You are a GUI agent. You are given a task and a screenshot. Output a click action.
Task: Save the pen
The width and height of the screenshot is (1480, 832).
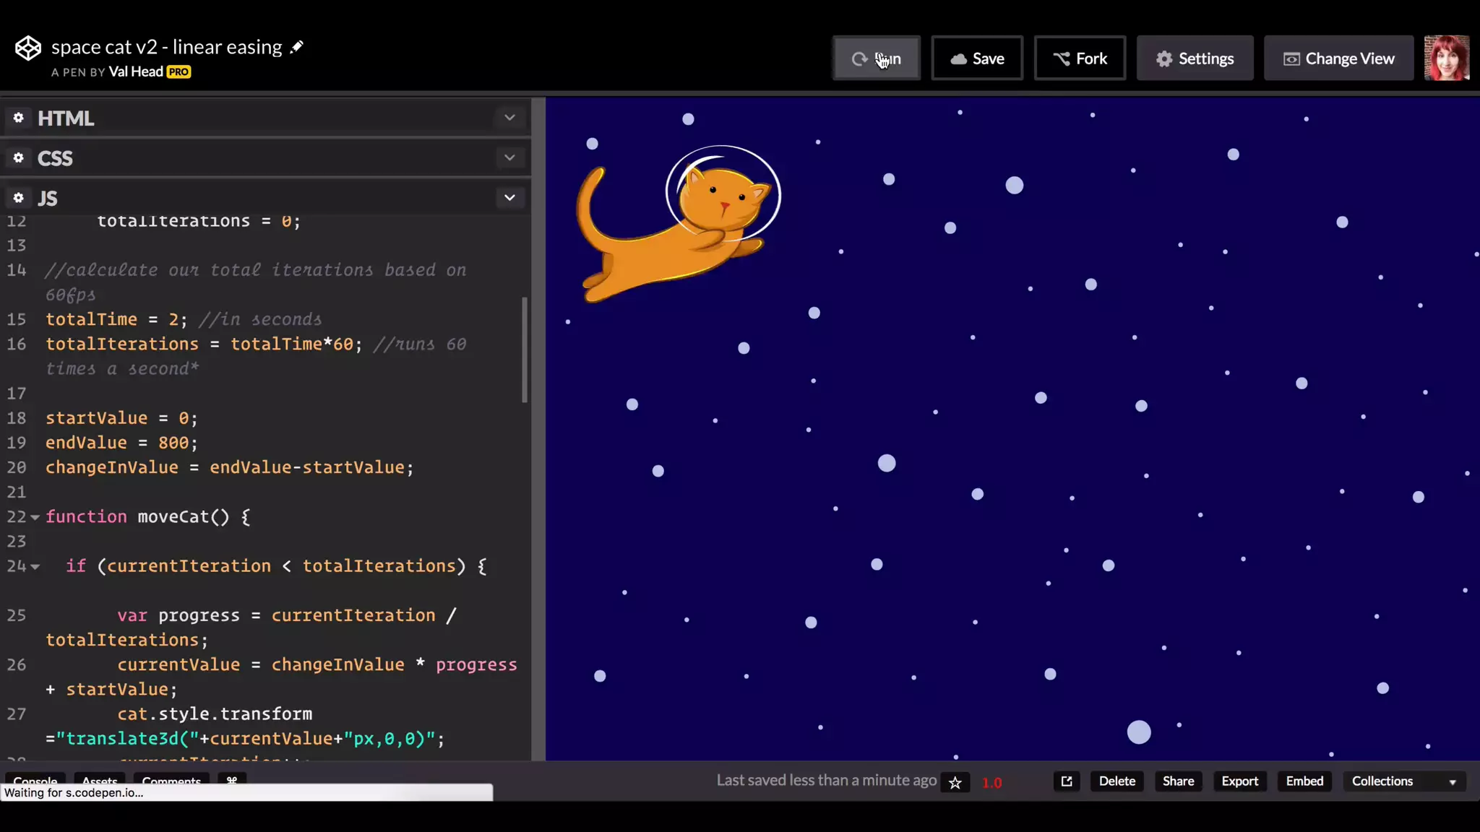[977, 58]
